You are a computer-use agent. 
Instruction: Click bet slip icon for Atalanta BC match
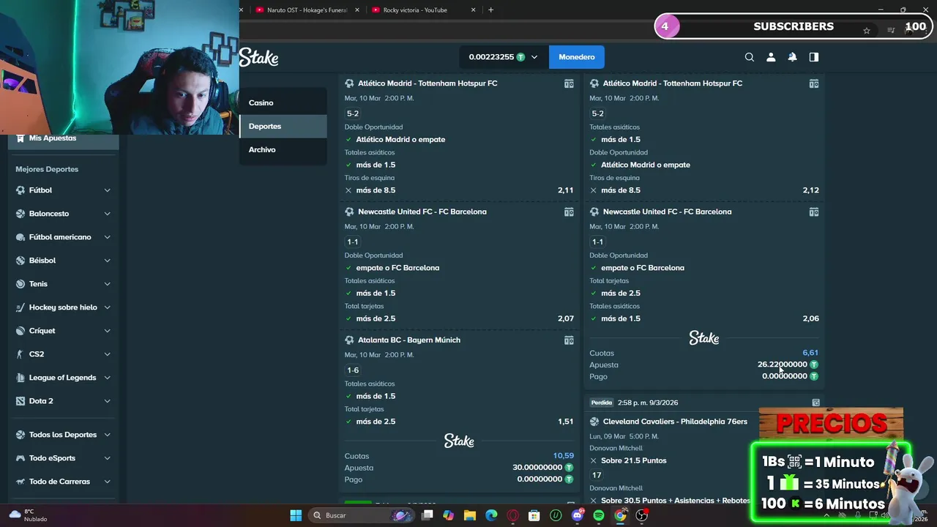pyautogui.click(x=569, y=340)
